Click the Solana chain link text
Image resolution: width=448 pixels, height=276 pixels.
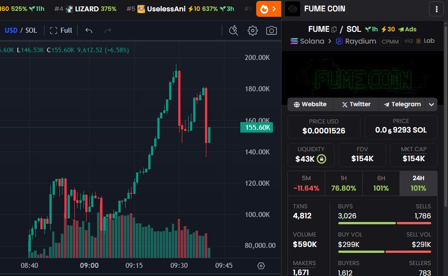click(x=312, y=41)
